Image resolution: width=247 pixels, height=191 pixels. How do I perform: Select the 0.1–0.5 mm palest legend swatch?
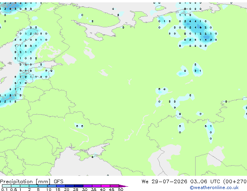[7, 186]
